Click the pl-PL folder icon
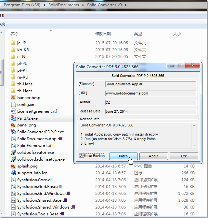 click(13, 64)
